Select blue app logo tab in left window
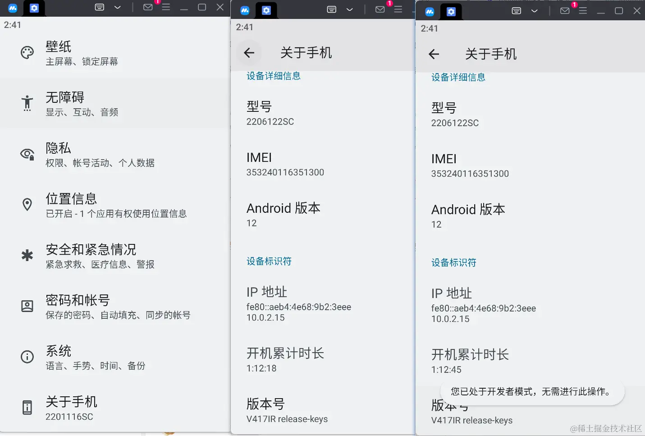The width and height of the screenshot is (645, 436). coord(13,8)
